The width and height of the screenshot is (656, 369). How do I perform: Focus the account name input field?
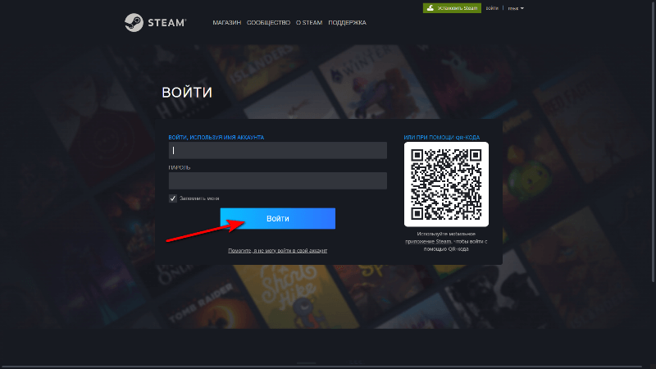[278, 150]
